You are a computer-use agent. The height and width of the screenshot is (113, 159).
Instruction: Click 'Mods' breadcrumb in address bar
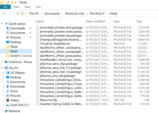(x=114, y=13)
